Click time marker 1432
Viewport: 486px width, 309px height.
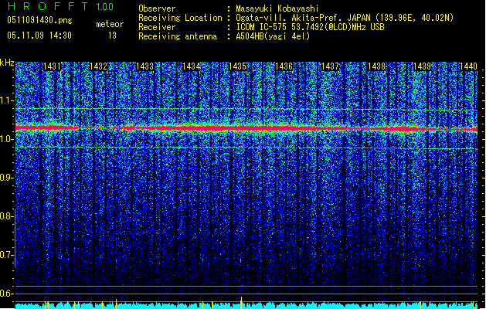coord(98,66)
